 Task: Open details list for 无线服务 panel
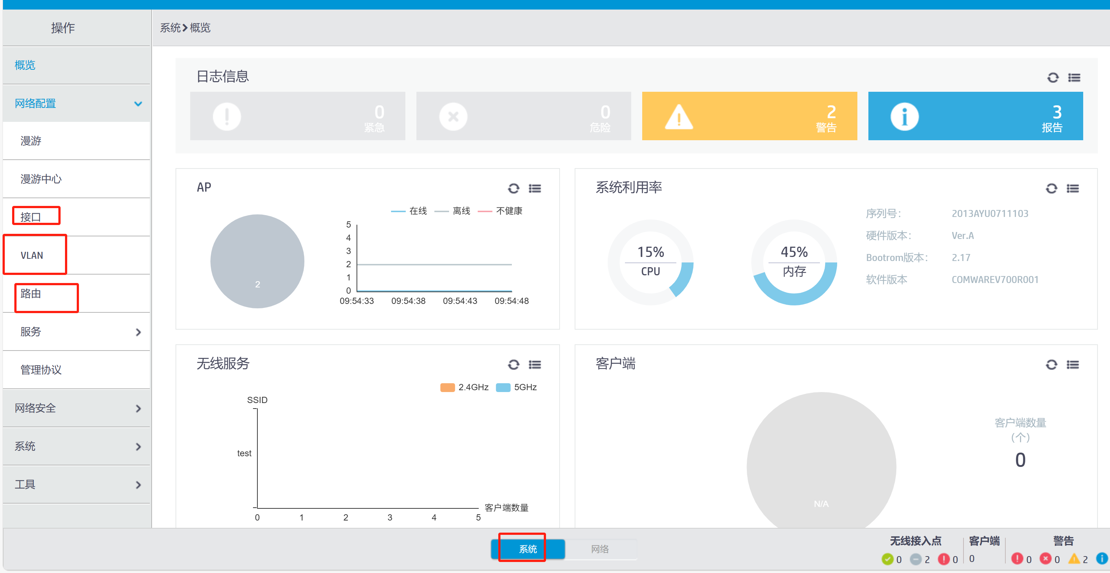pos(535,365)
